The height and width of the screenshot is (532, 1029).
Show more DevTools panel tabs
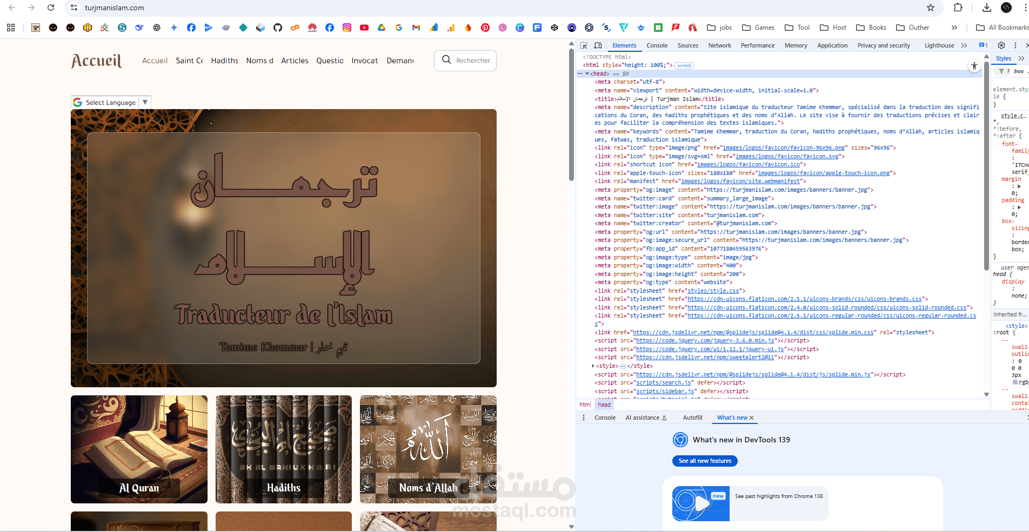coord(964,45)
